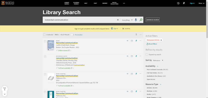Image resolution: width=208 pixels, height=98 pixels.
Task: Email reference entry result 2
Action: pyautogui.click(x=132, y=56)
